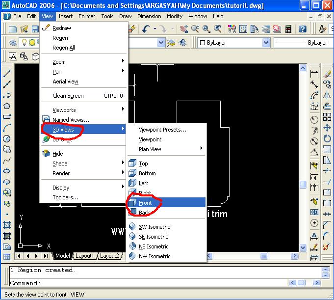The image size is (334, 300).
Task: Click the Table tool icon
Action: pos(7,257)
